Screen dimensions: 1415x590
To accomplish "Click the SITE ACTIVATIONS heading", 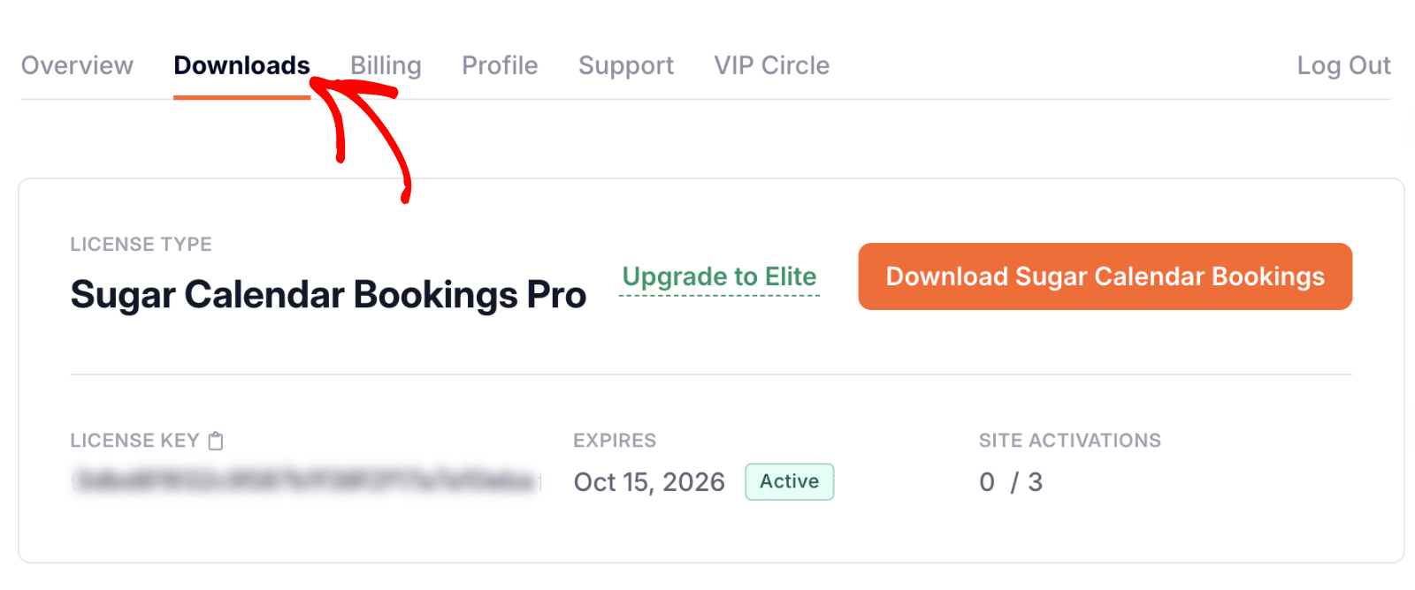I will pyautogui.click(x=1070, y=440).
